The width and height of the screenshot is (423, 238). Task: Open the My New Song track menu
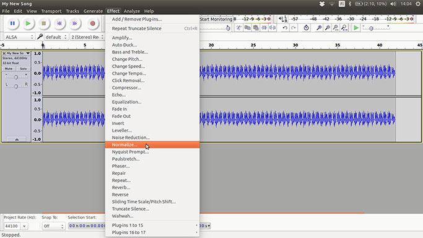click(18, 53)
